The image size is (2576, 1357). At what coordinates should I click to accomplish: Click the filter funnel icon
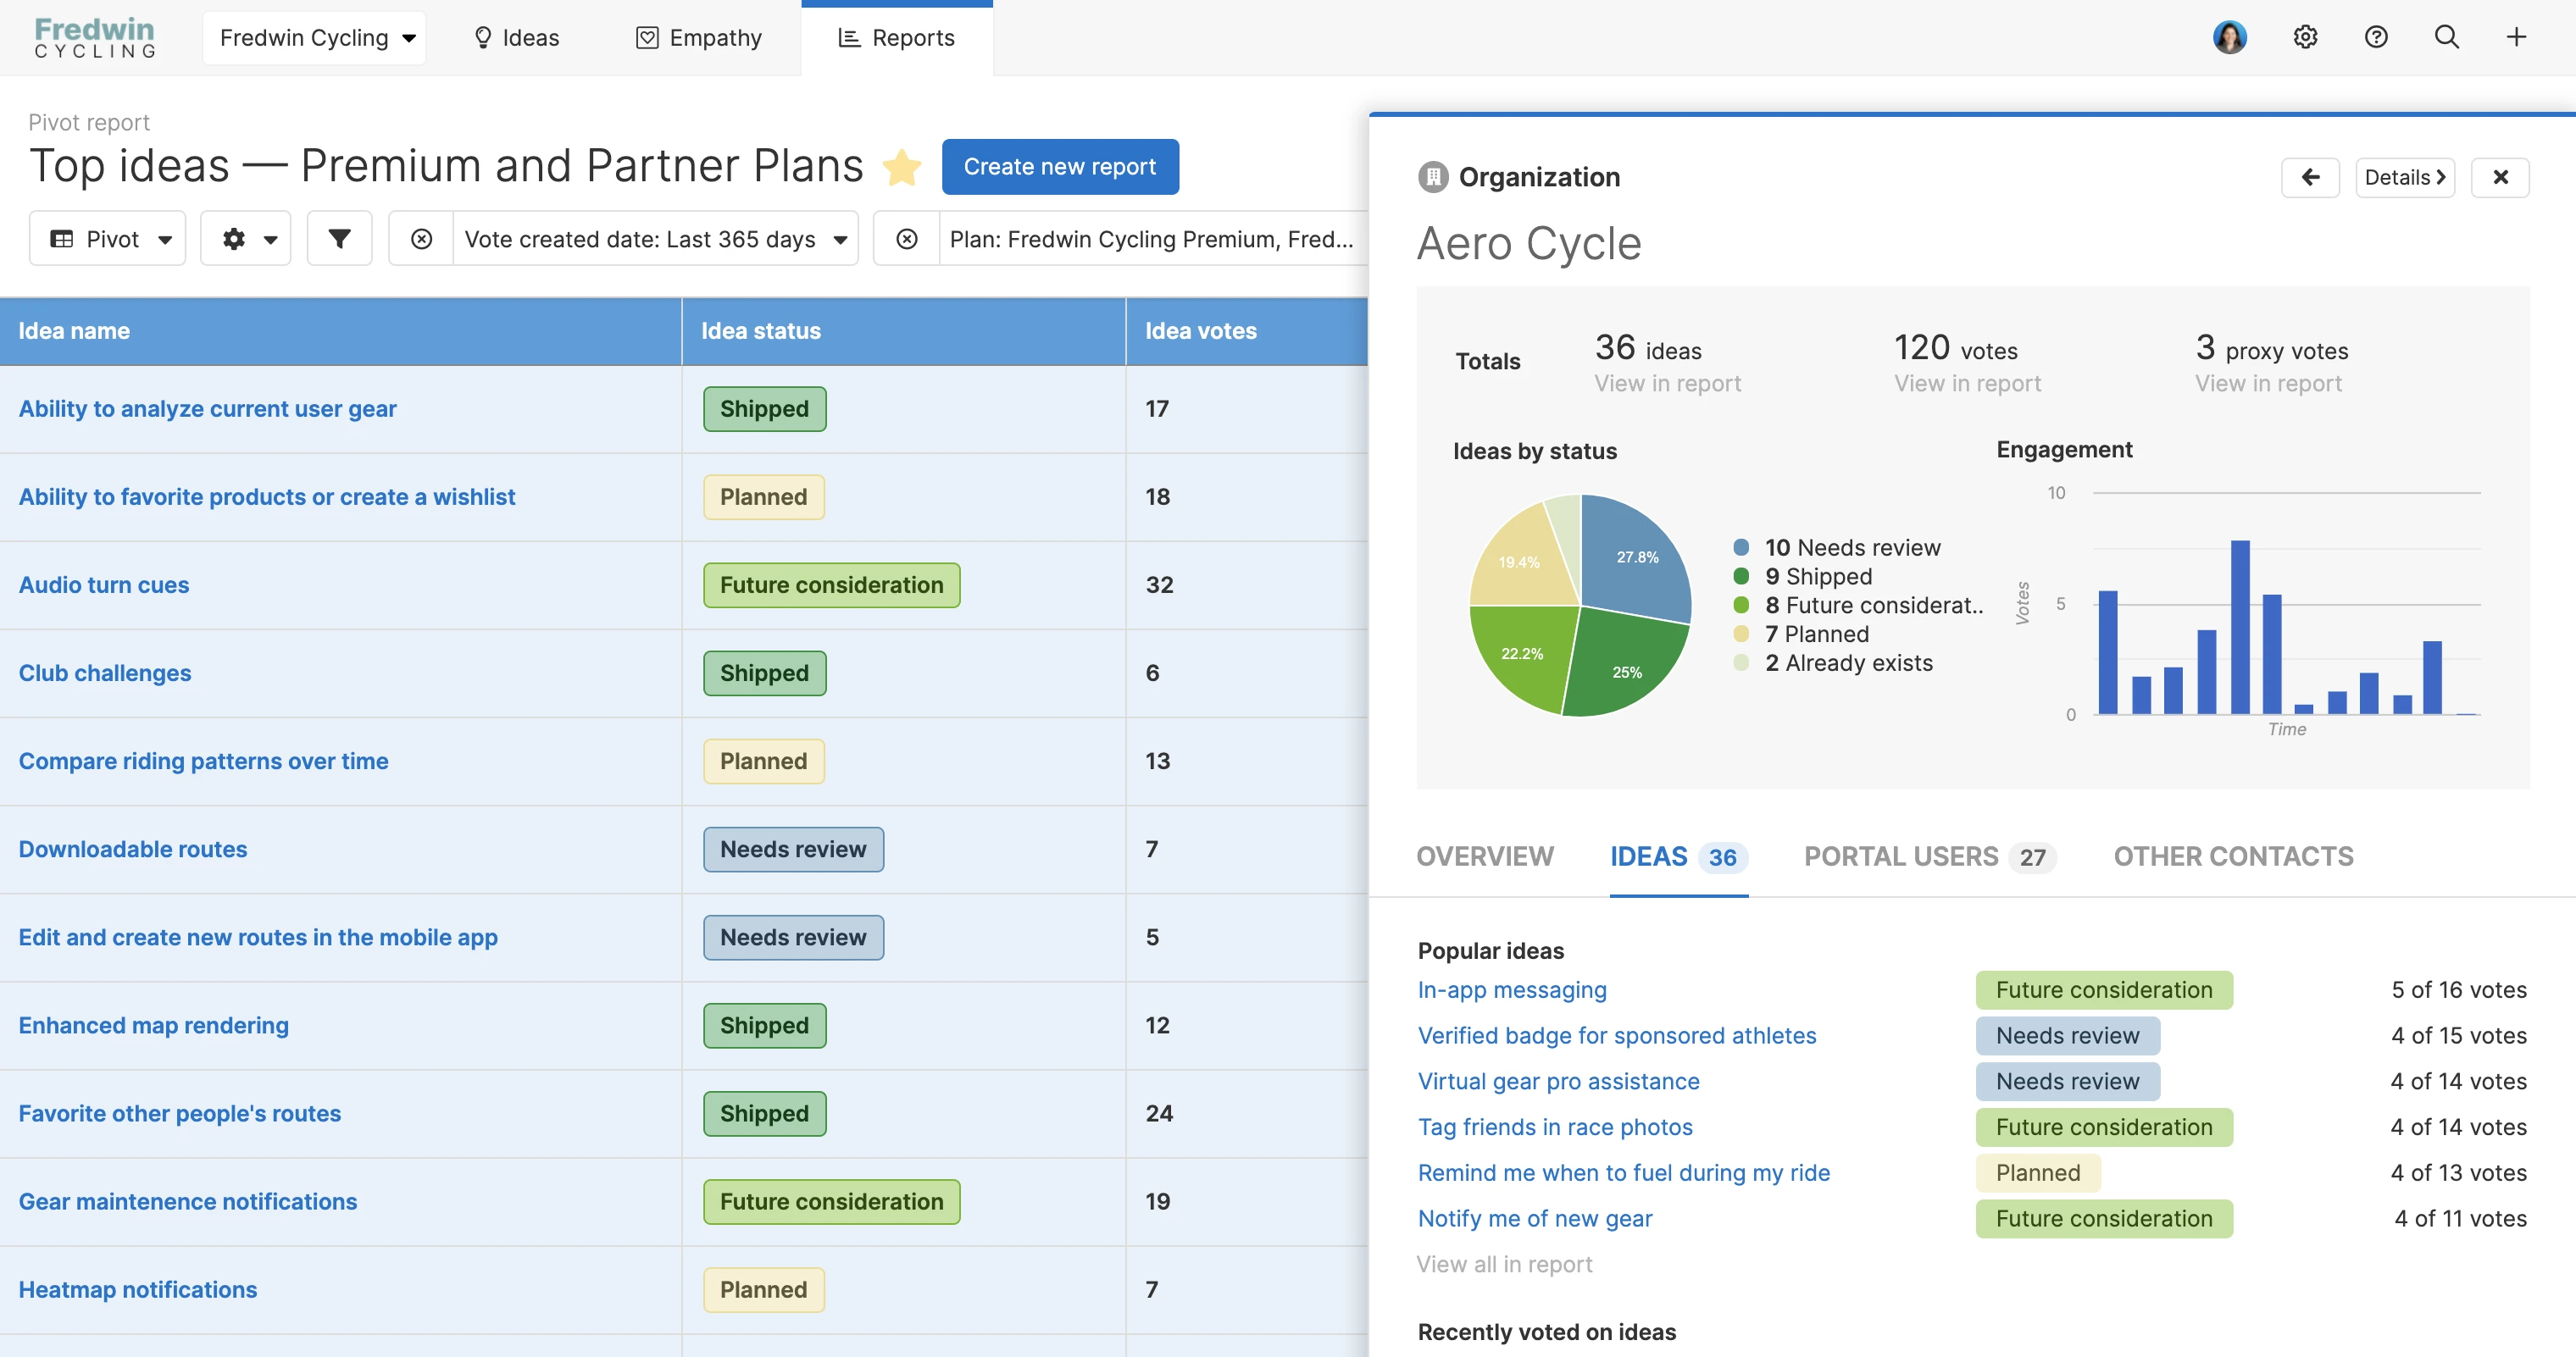point(339,239)
